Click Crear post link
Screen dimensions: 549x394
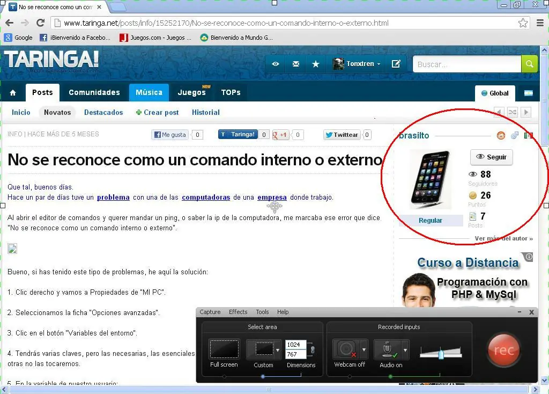click(x=157, y=113)
